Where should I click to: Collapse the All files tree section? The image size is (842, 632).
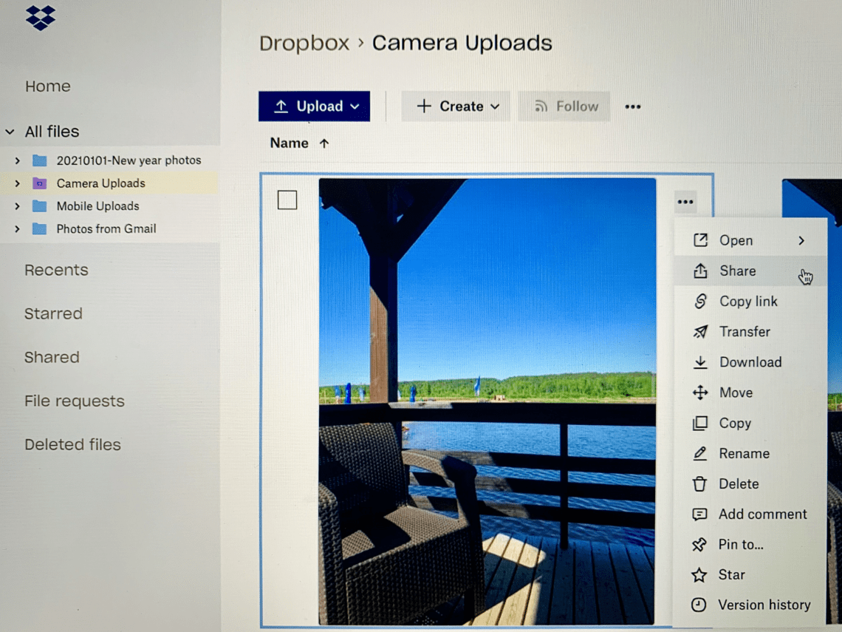10,132
